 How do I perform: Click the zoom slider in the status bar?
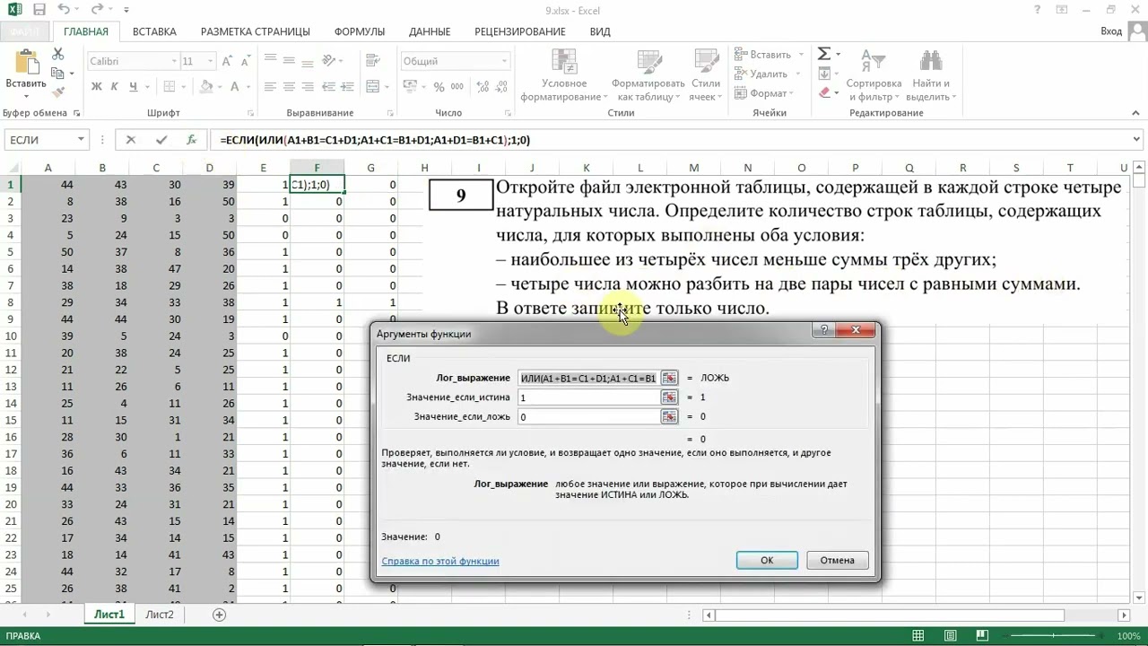click(x=1055, y=635)
